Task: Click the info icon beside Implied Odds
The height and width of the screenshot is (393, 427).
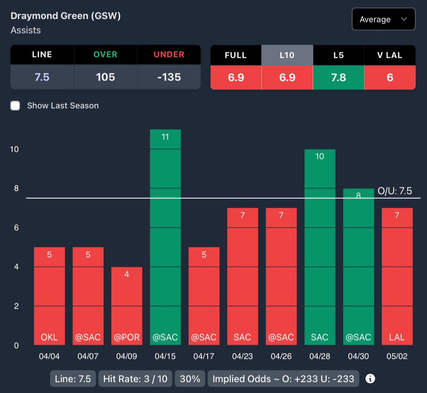Action: [370, 378]
